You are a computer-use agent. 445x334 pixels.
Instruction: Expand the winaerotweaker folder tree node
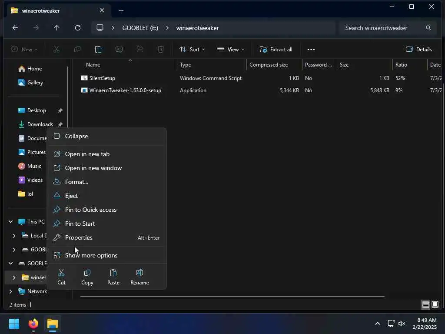(x=14, y=277)
